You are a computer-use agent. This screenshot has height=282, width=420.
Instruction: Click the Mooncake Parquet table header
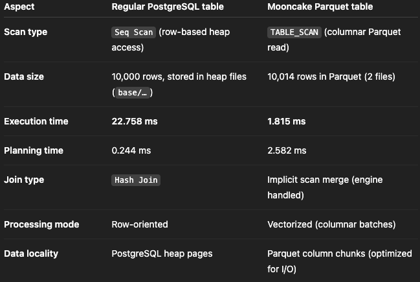pyautogui.click(x=322, y=7)
